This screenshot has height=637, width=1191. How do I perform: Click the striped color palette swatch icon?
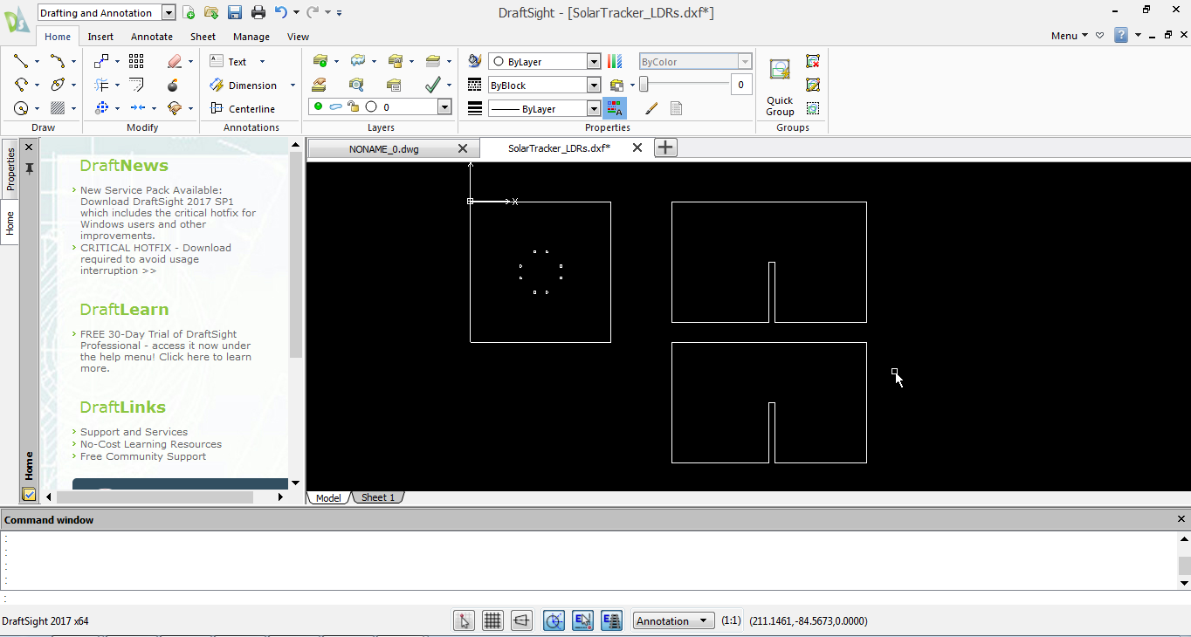click(x=616, y=61)
